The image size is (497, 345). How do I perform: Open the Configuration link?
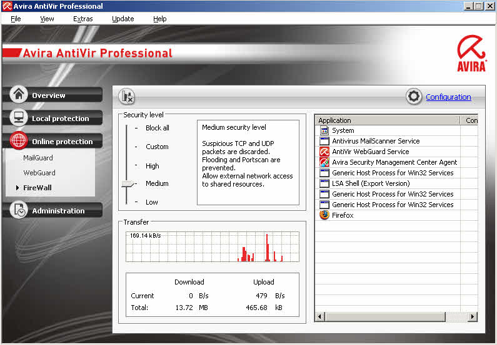pyautogui.click(x=448, y=97)
